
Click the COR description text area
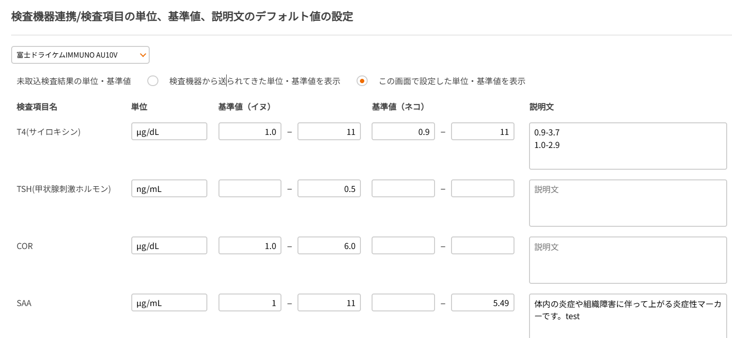[x=628, y=260]
